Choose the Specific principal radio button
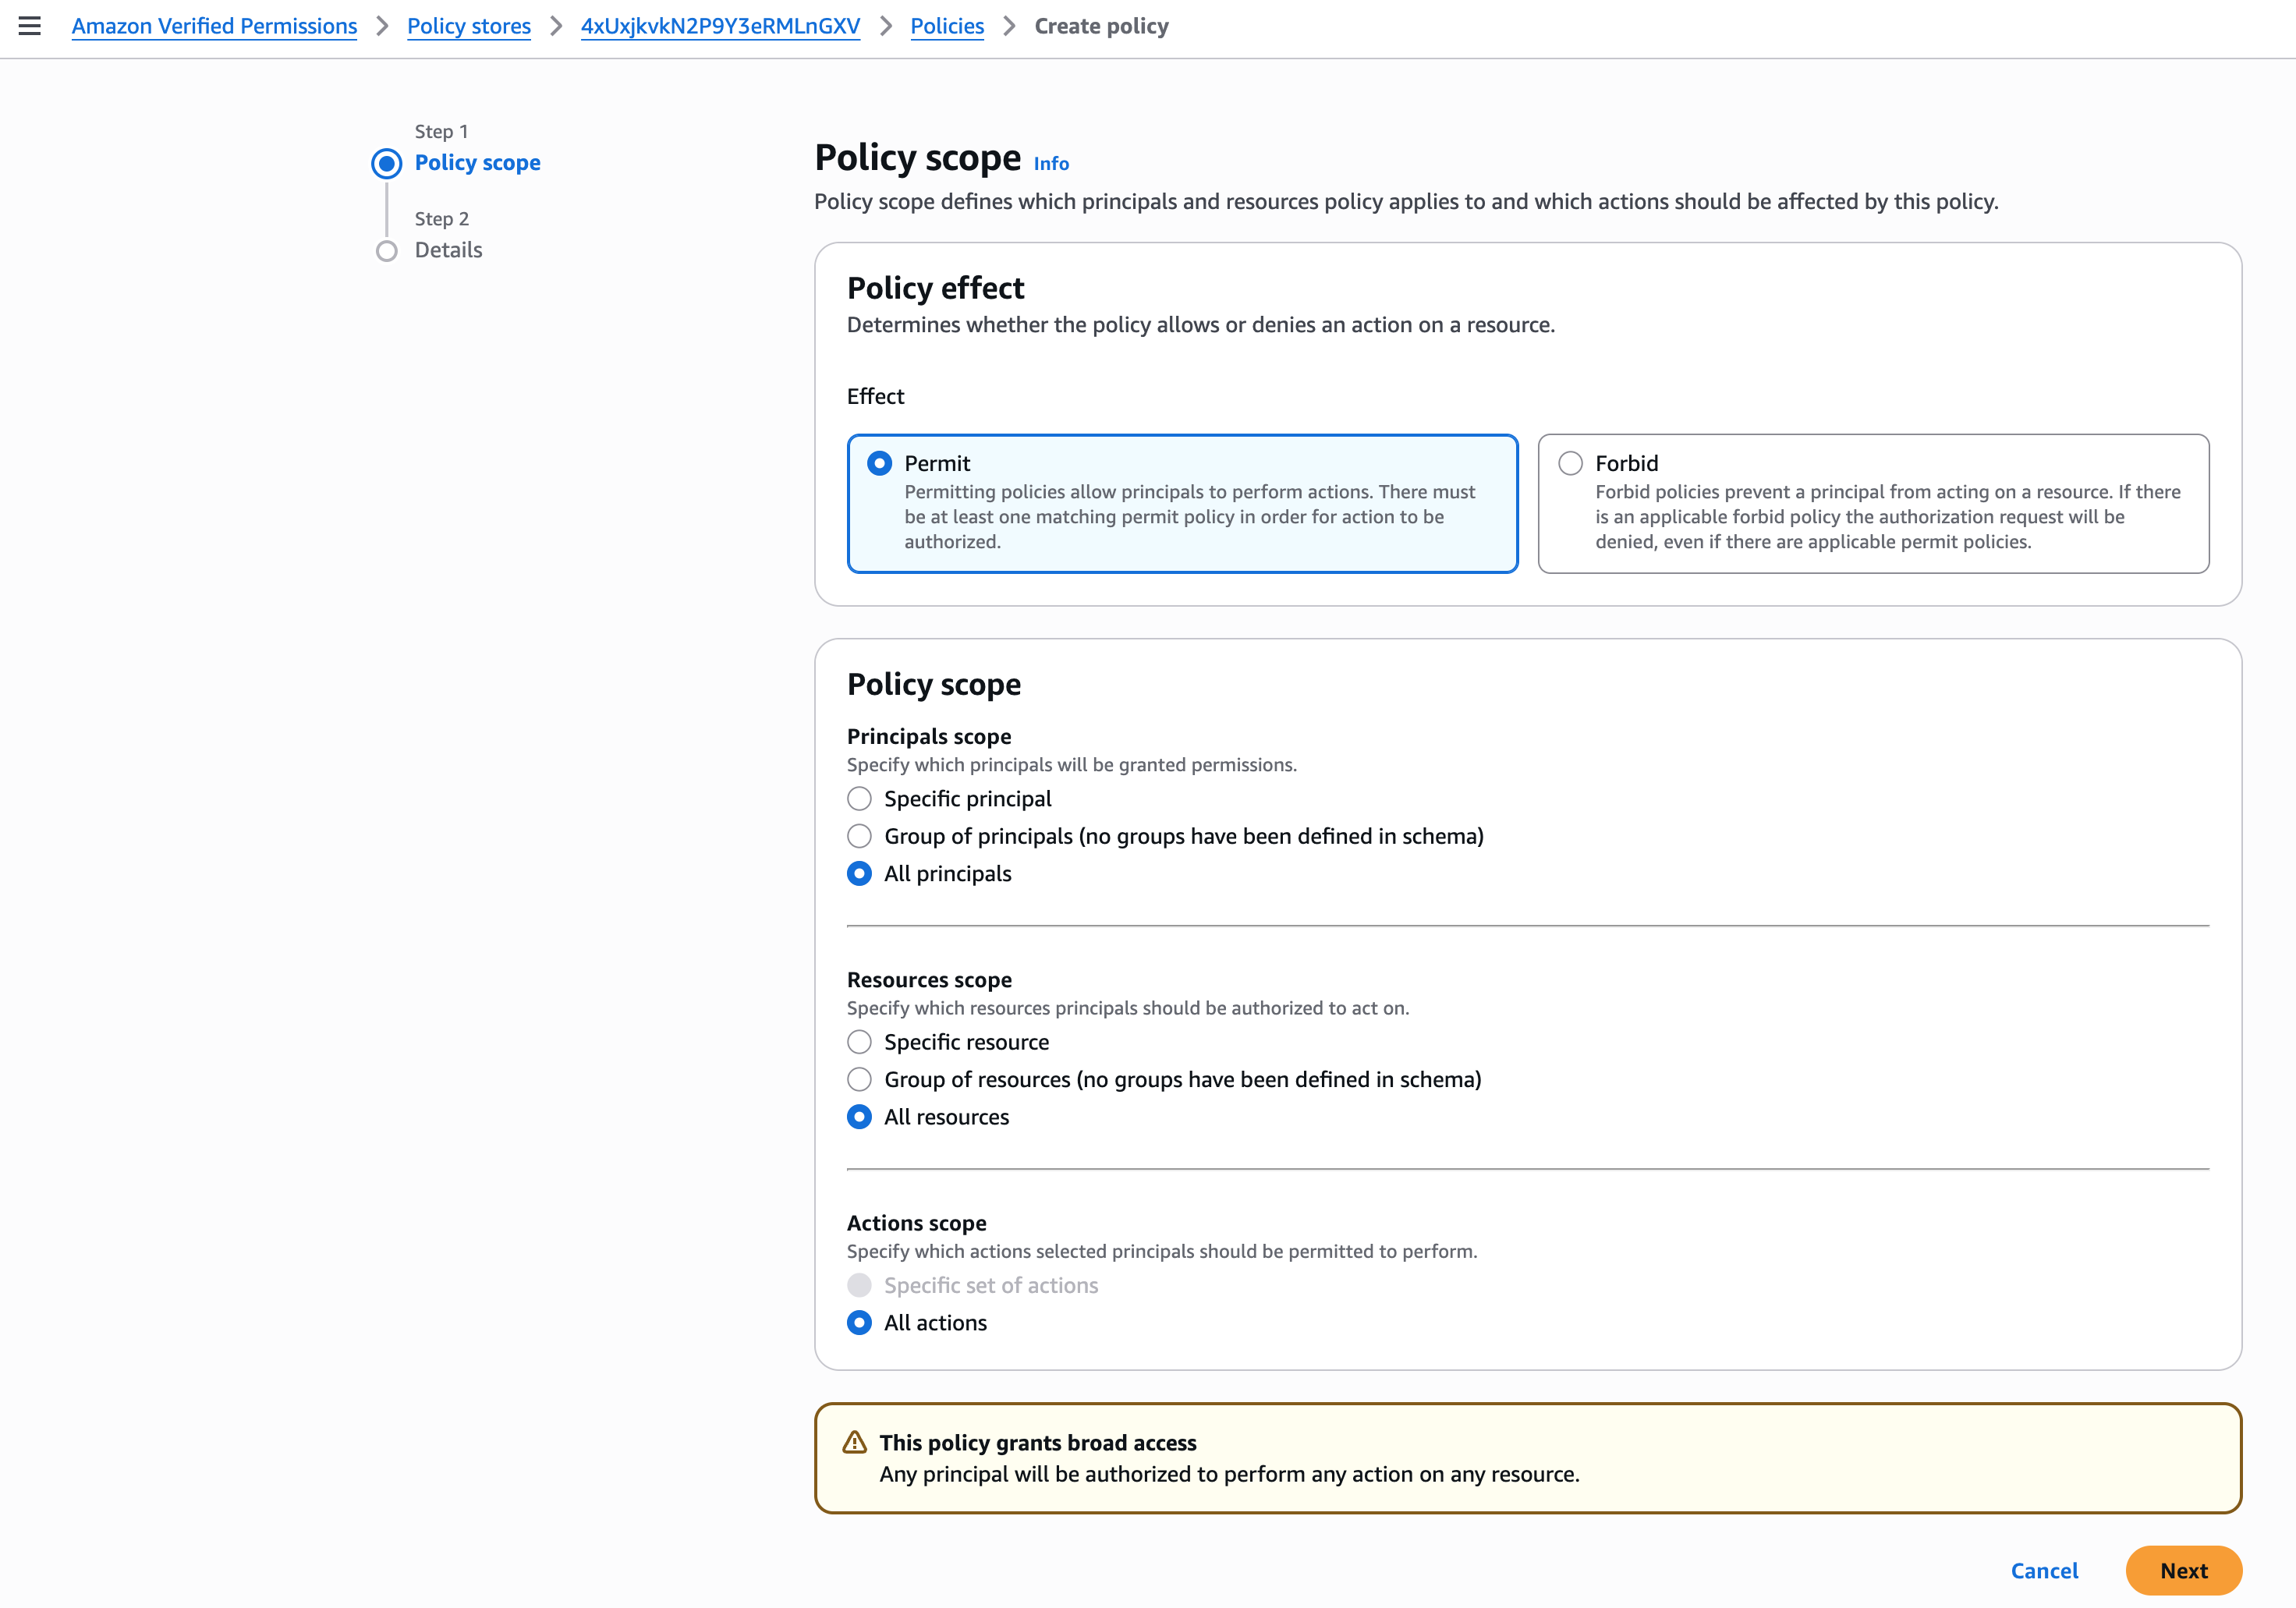This screenshot has width=2296, height=1608. click(859, 799)
